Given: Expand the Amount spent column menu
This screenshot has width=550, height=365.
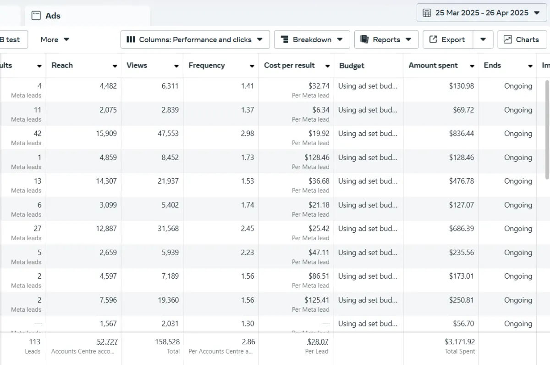Looking at the screenshot, I should tap(472, 66).
